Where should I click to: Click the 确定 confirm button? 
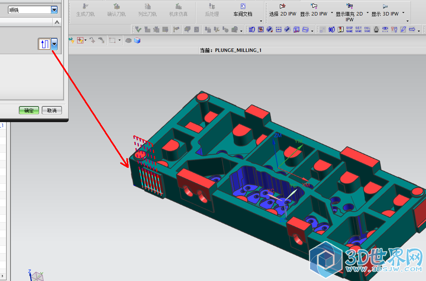tap(29, 110)
